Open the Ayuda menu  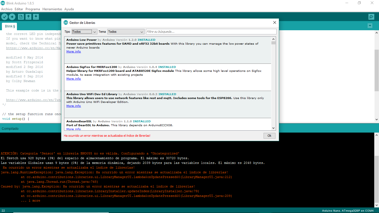coord(69,9)
